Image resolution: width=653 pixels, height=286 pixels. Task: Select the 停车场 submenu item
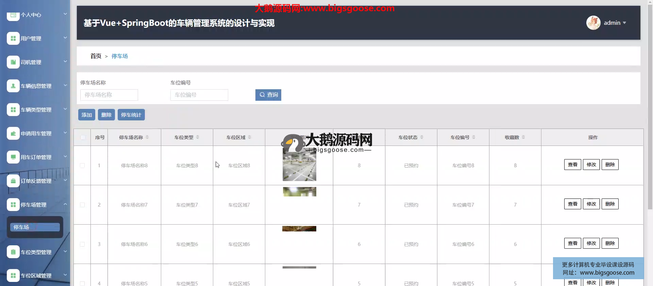[x=35, y=227]
